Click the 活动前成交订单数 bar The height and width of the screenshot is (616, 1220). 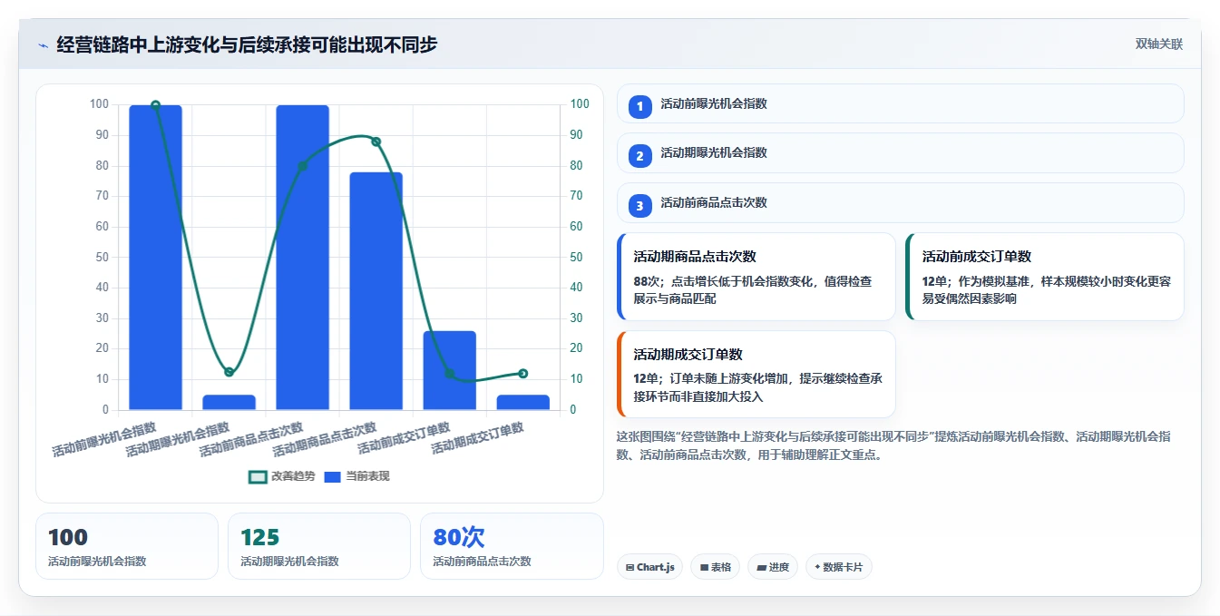(x=449, y=370)
